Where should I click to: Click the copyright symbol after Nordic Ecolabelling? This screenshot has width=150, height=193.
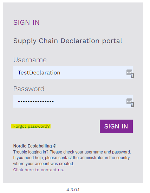pos(55,146)
